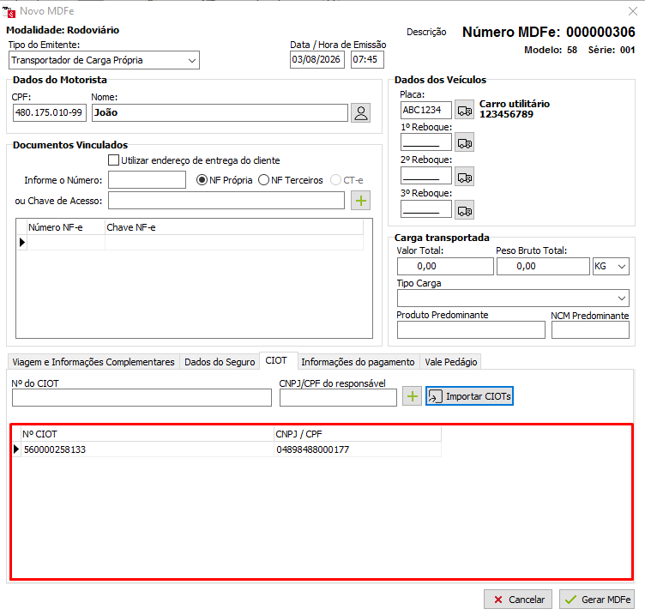Add CIOT with green plus icon

click(x=412, y=396)
